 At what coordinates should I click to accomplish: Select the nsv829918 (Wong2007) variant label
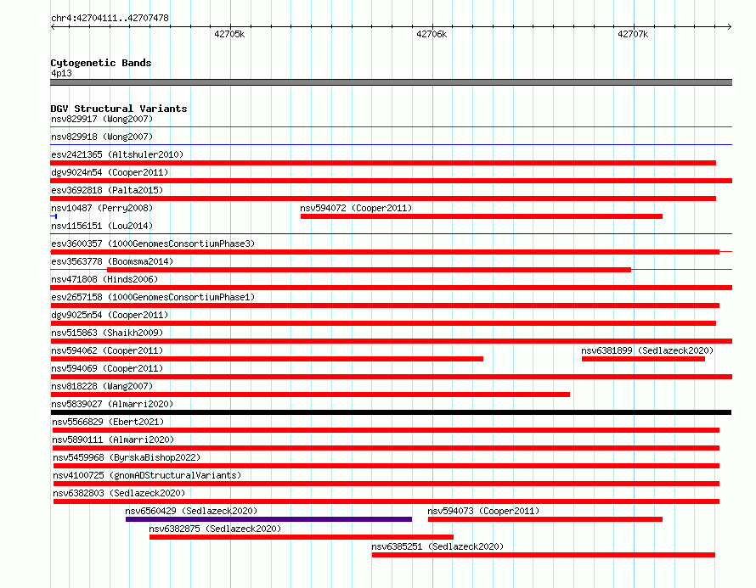[x=102, y=137]
